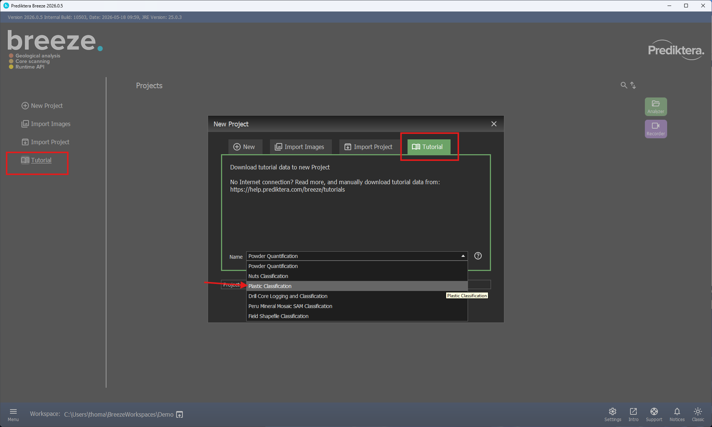Open the Recorder button
The image size is (712, 427).
click(x=656, y=129)
